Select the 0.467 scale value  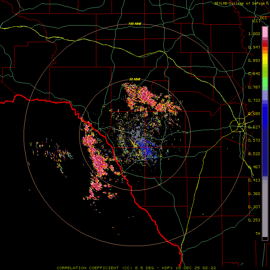point(254,167)
